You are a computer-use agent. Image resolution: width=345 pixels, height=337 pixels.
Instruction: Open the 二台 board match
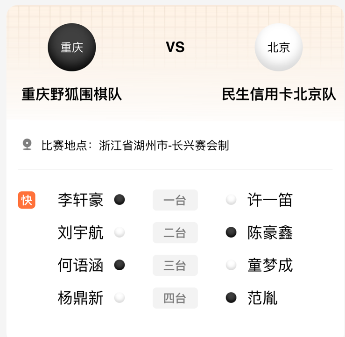tap(175, 233)
